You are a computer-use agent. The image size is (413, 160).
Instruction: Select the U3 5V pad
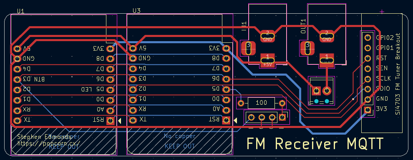[x=133, y=48]
